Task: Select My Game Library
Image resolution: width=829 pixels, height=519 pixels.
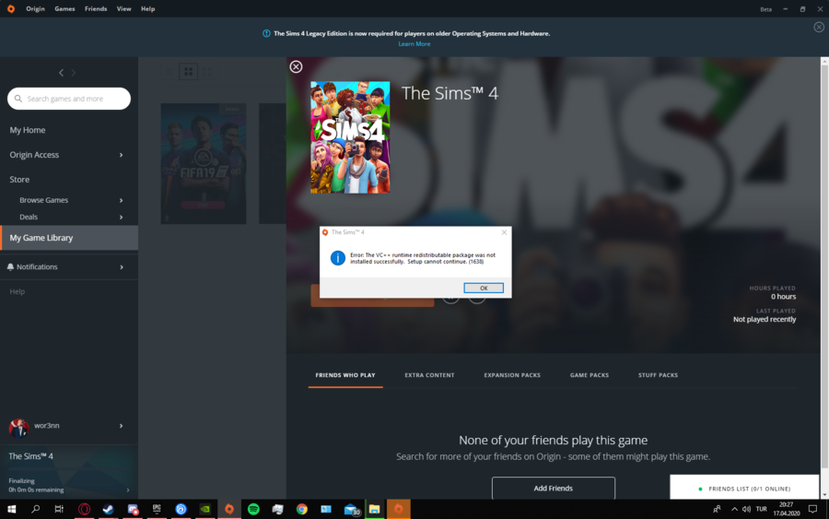Action: pyautogui.click(x=69, y=238)
